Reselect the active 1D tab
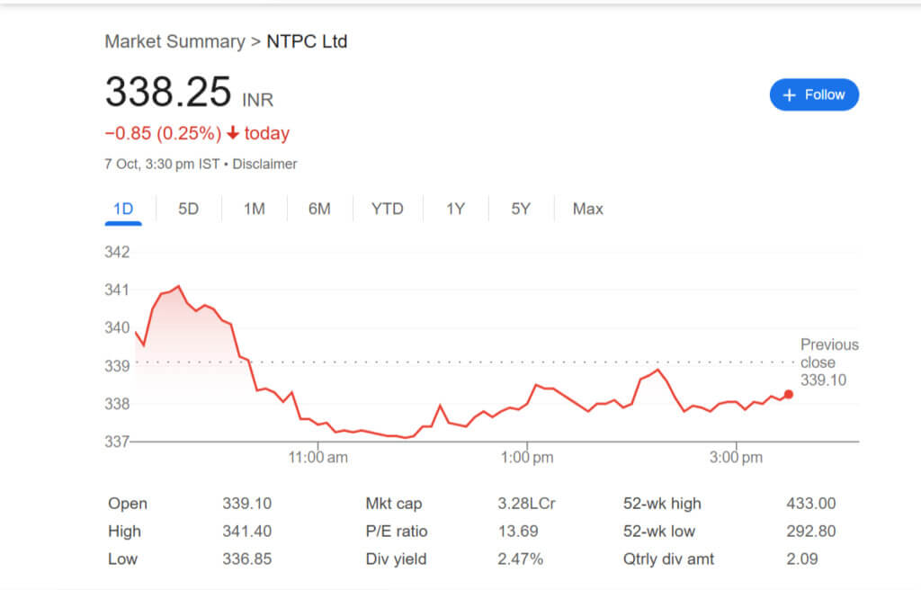This screenshot has height=590, width=921. 123,209
